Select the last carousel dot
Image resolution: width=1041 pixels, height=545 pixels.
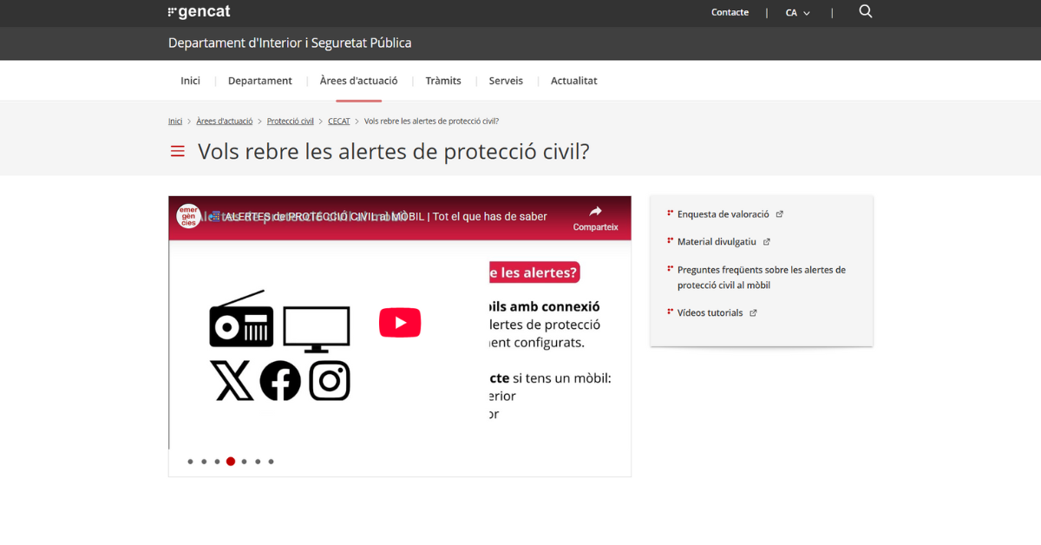point(271,462)
